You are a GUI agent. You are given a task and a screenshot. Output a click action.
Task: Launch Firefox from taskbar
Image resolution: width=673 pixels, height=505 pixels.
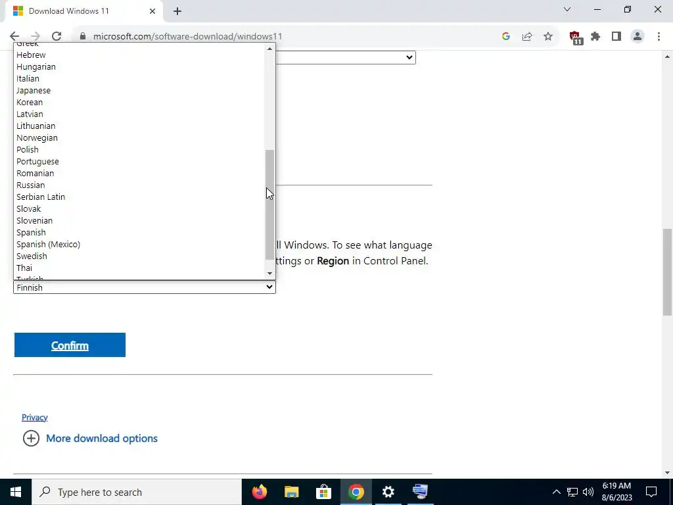pos(259,492)
